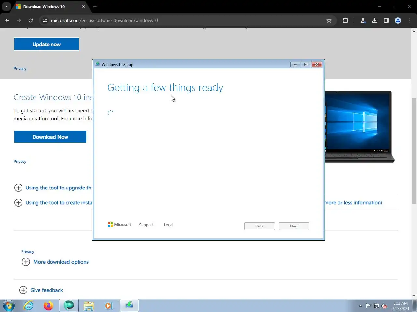Go back using the browser back arrow
417x312 pixels.
7,20
